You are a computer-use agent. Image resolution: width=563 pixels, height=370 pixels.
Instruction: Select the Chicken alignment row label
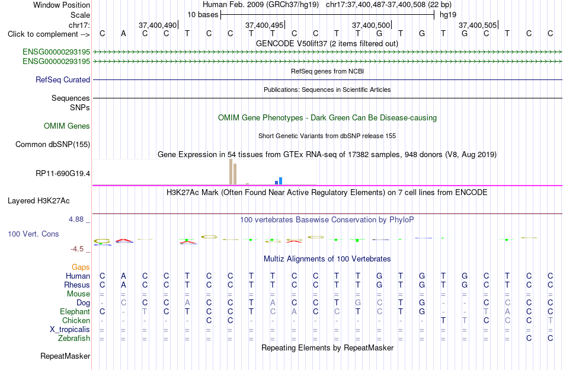[x=76, y=320]
